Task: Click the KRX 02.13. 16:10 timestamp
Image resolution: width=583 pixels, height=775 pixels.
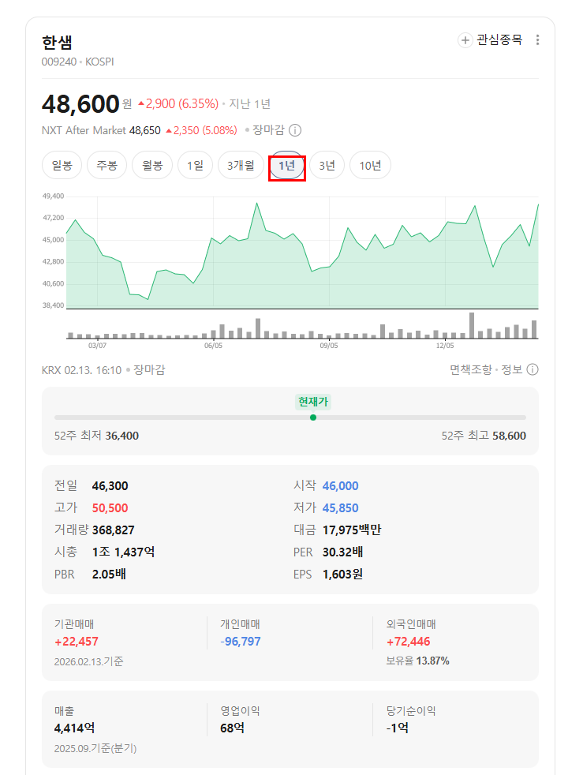Action: point(81,369)
